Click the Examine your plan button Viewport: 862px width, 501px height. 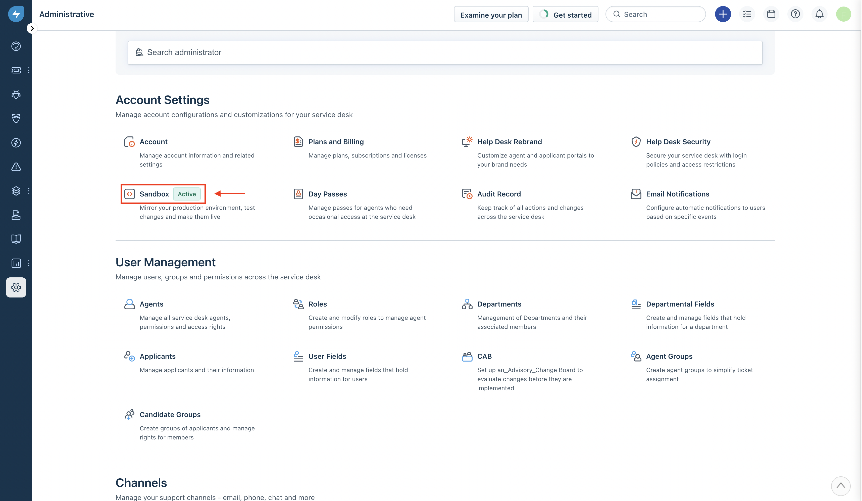491,15
